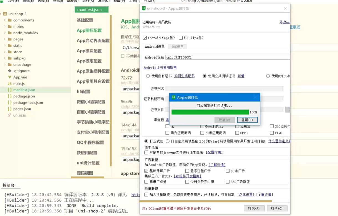
Task: Expand the pages folder chevron
Action: 5,39
